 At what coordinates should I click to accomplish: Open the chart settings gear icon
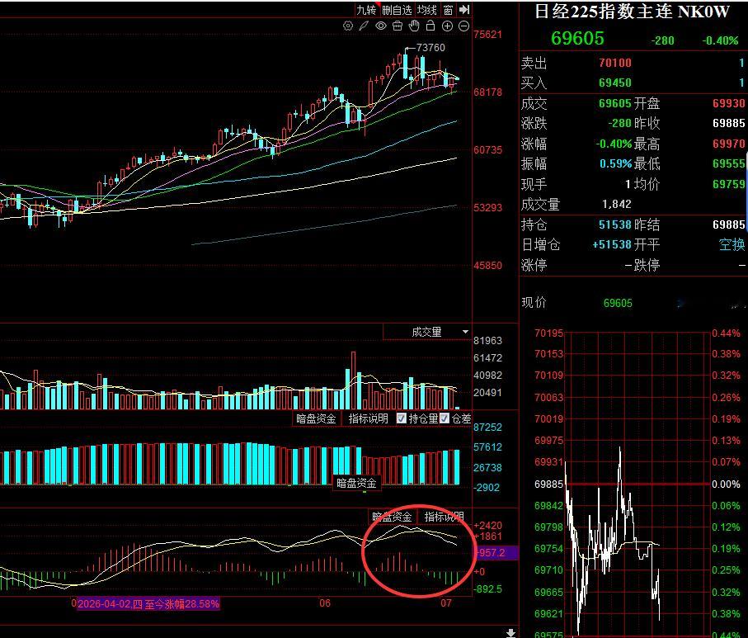(348, 26)
